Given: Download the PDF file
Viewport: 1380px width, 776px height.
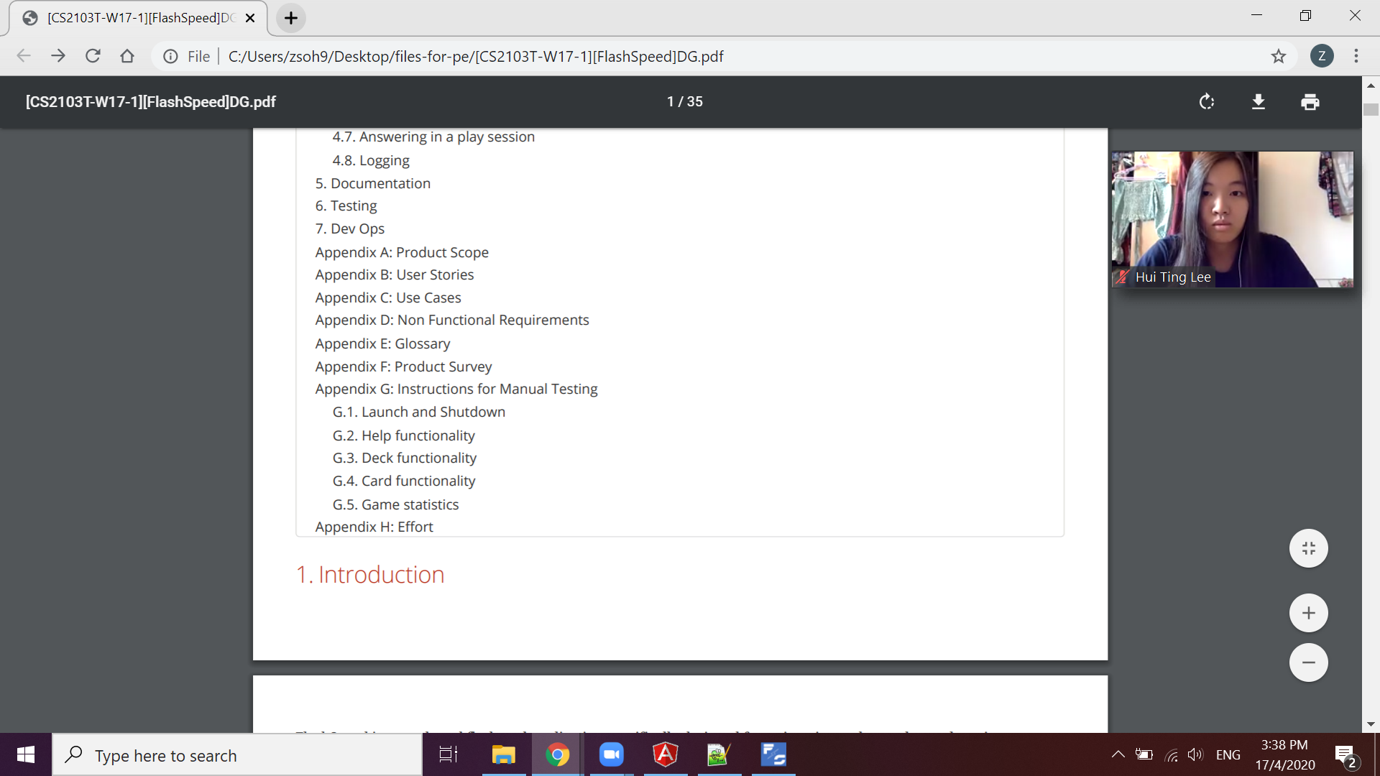Looking at the screenshot, I should pos(1259,102).
